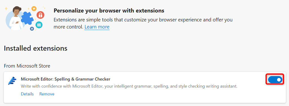Select the From Microsoft Store label
The width and height of the screenshot is (289, 106).
27,66
